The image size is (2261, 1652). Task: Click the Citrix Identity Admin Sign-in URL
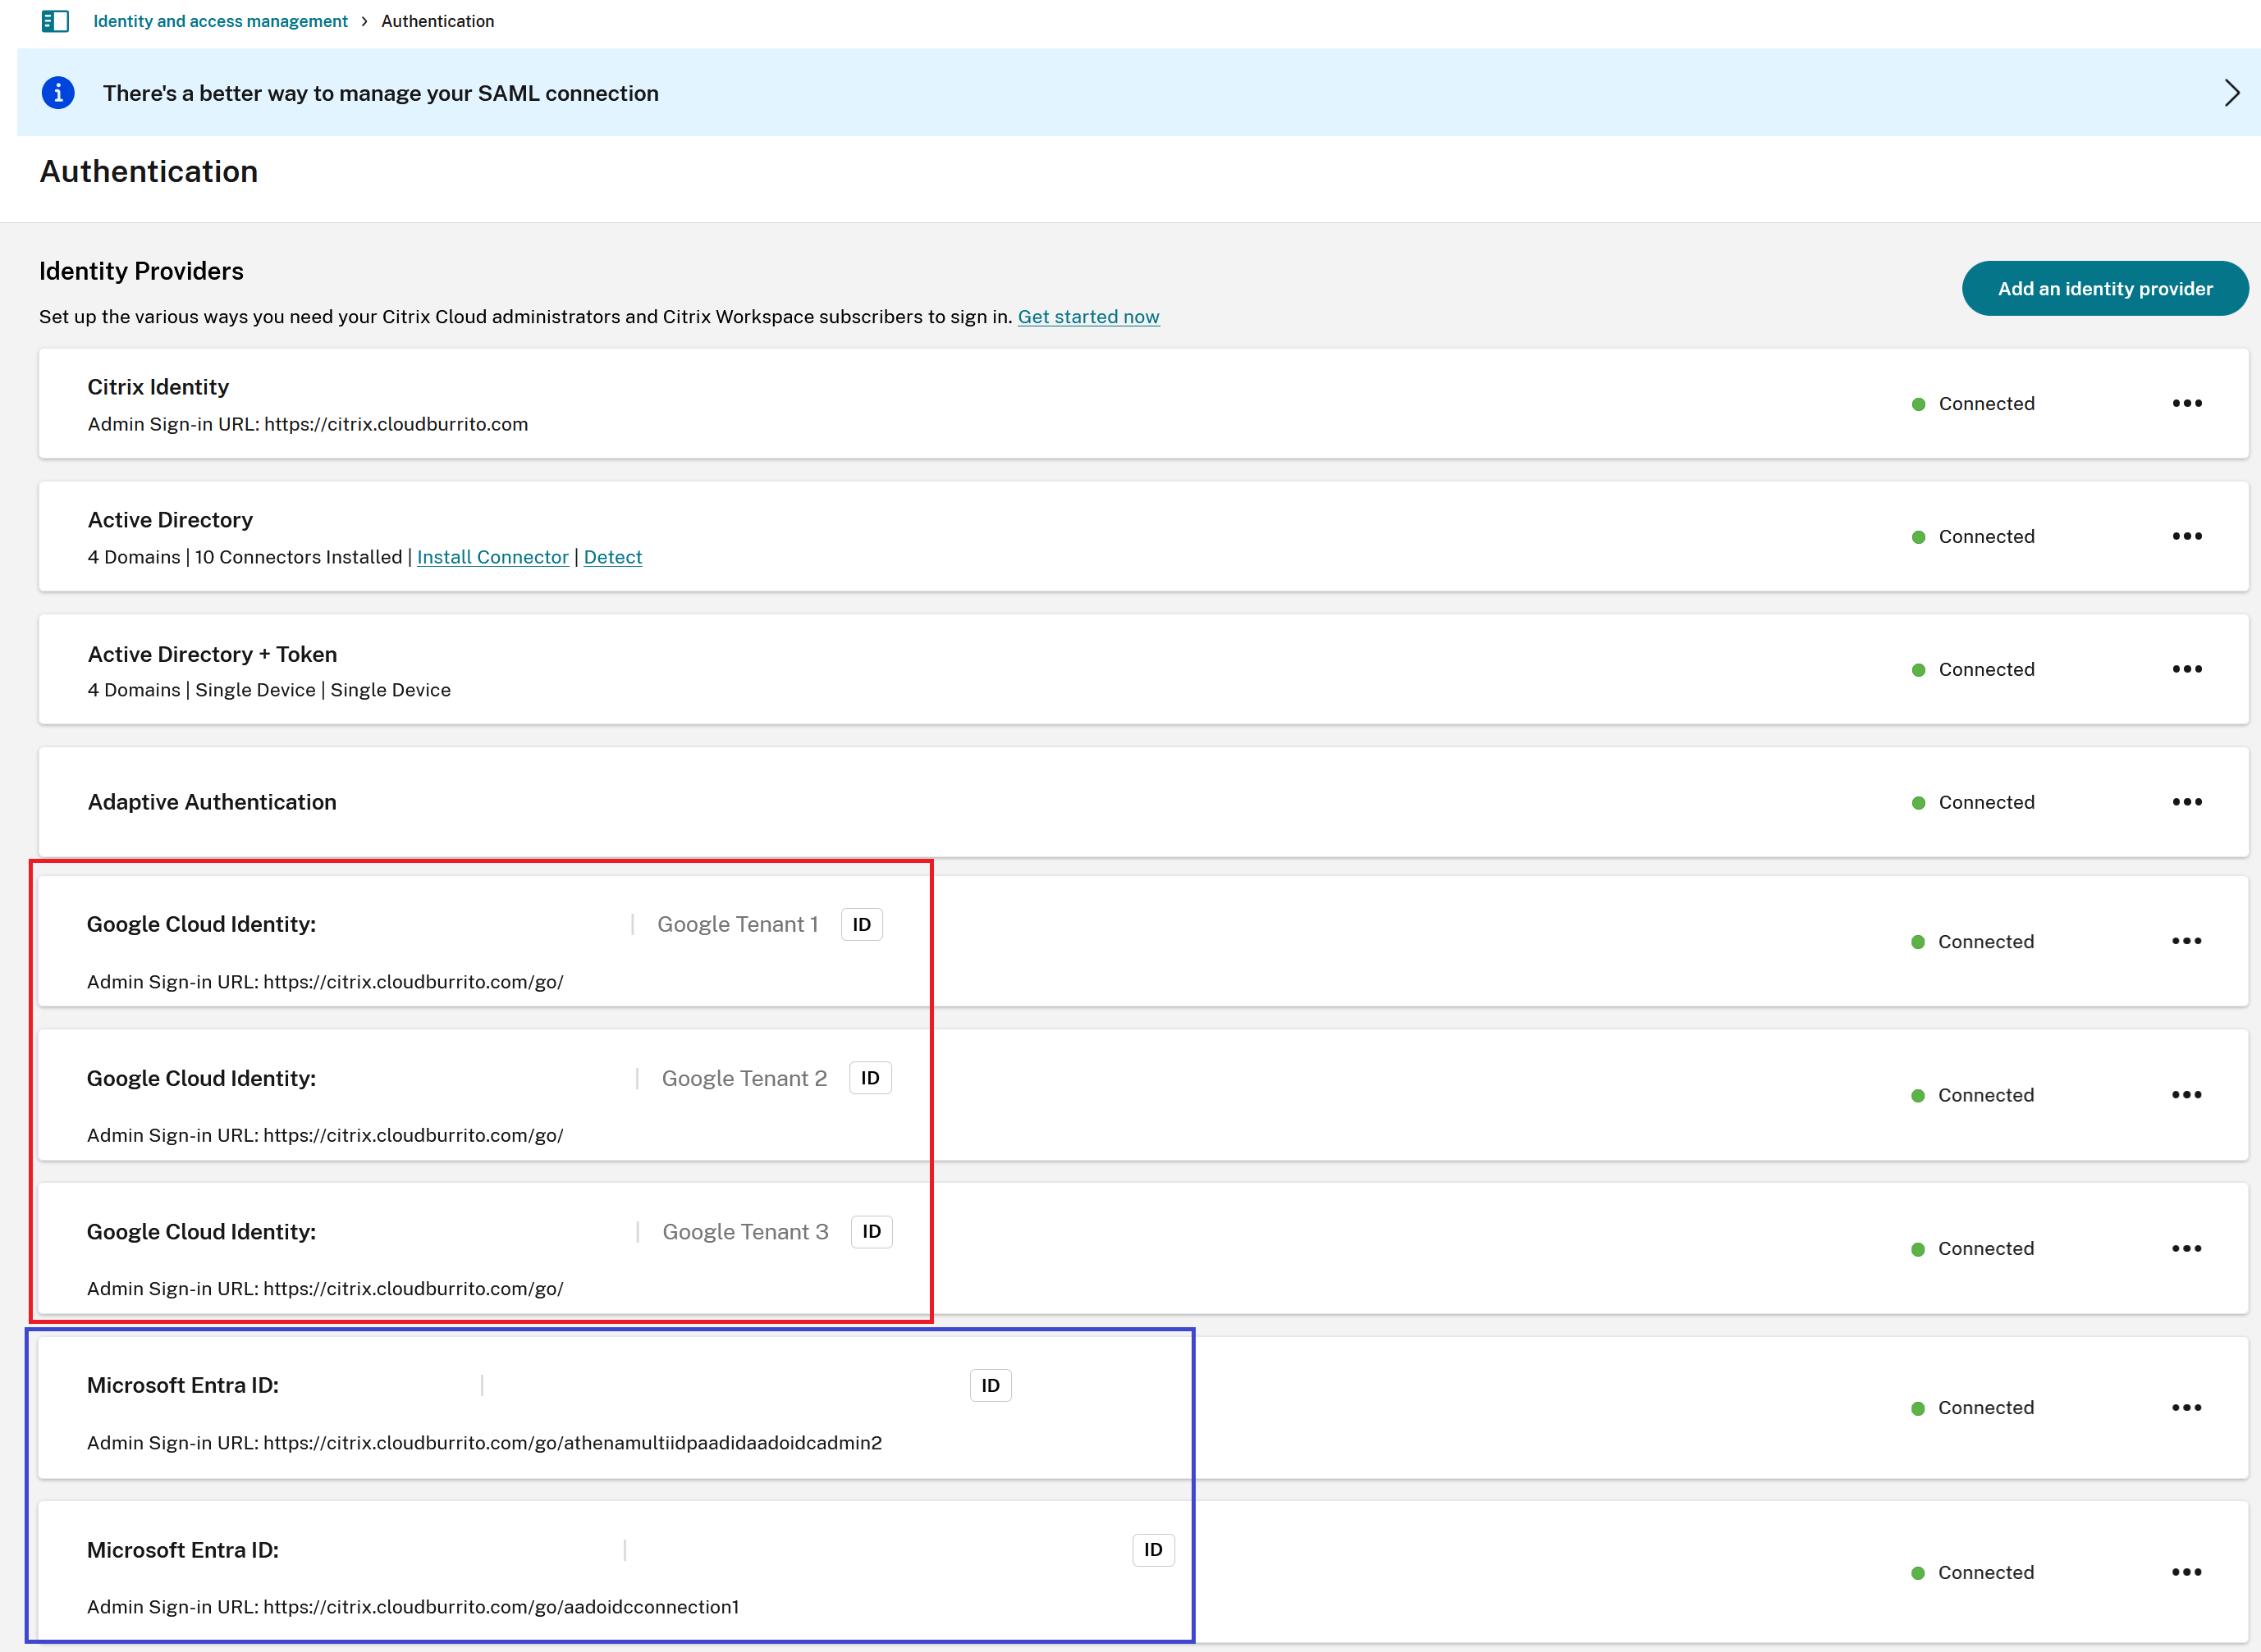[x=308, y=424]
